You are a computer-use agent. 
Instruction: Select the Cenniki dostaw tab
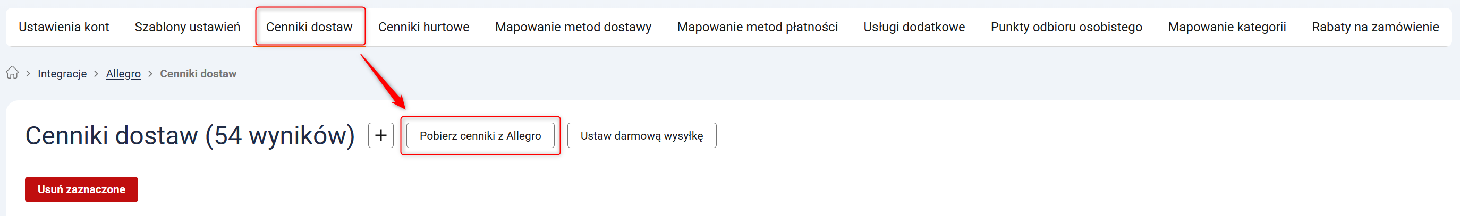tap(309, 27)
